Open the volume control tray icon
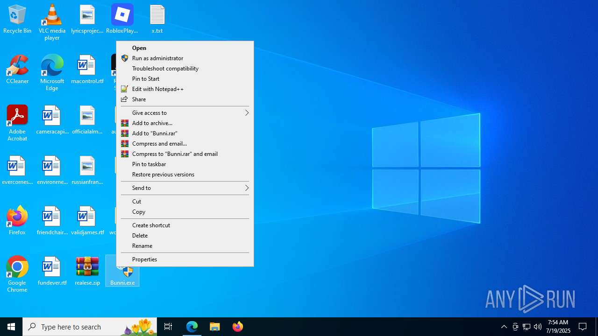 coord(538,327)
